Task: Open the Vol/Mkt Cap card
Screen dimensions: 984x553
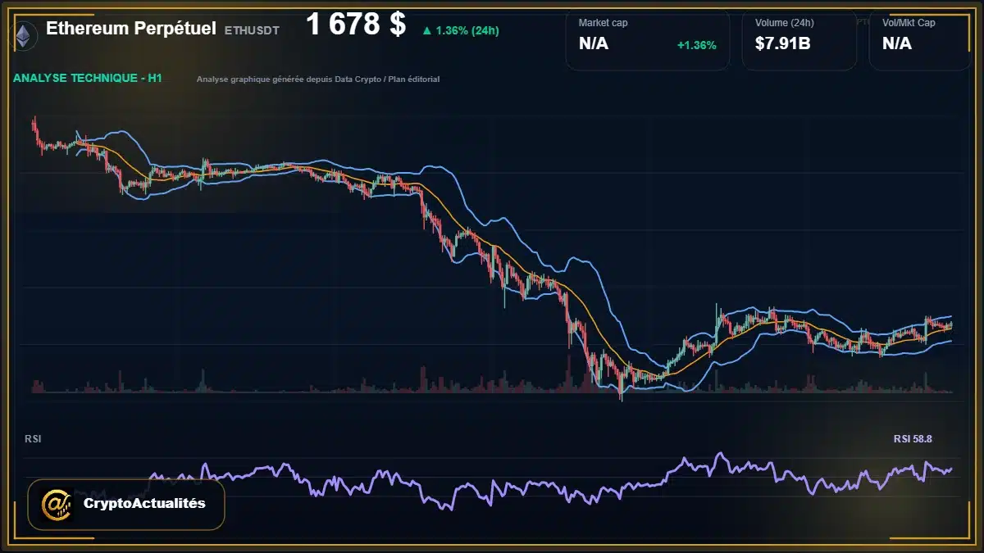Action: 921,40
